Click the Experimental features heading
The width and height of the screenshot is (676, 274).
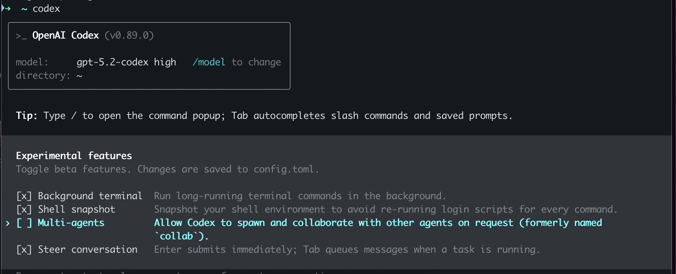[x=73, y=156]
